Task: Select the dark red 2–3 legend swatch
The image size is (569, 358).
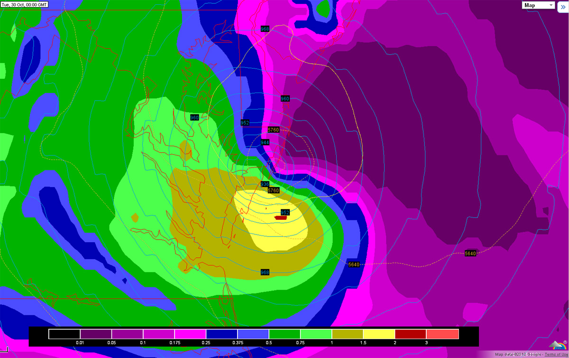Action: (x=411, y=334)
